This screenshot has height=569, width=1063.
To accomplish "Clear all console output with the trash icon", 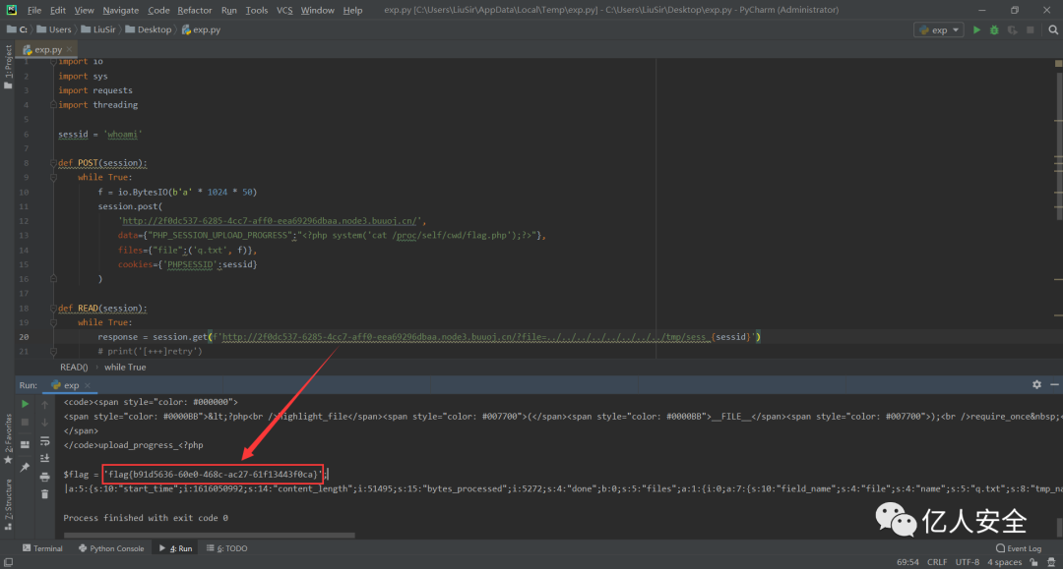I will [44, 494].
